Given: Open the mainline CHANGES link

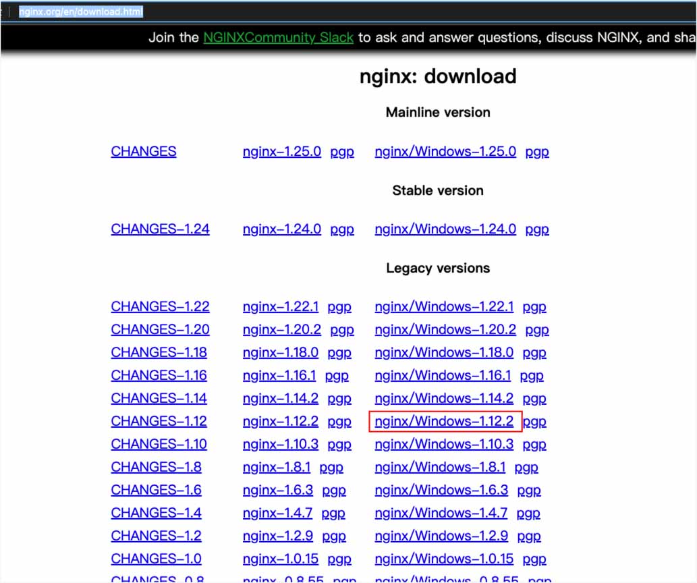Looking at the screenshot, I should click(x=144, y=152).
